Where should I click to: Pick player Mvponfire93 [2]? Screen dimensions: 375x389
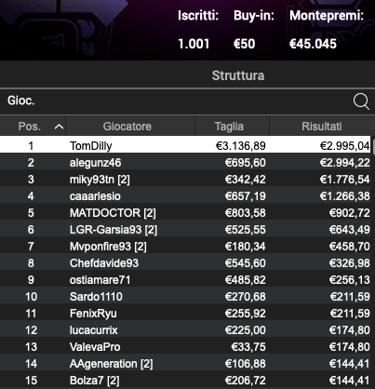(185, 247)
